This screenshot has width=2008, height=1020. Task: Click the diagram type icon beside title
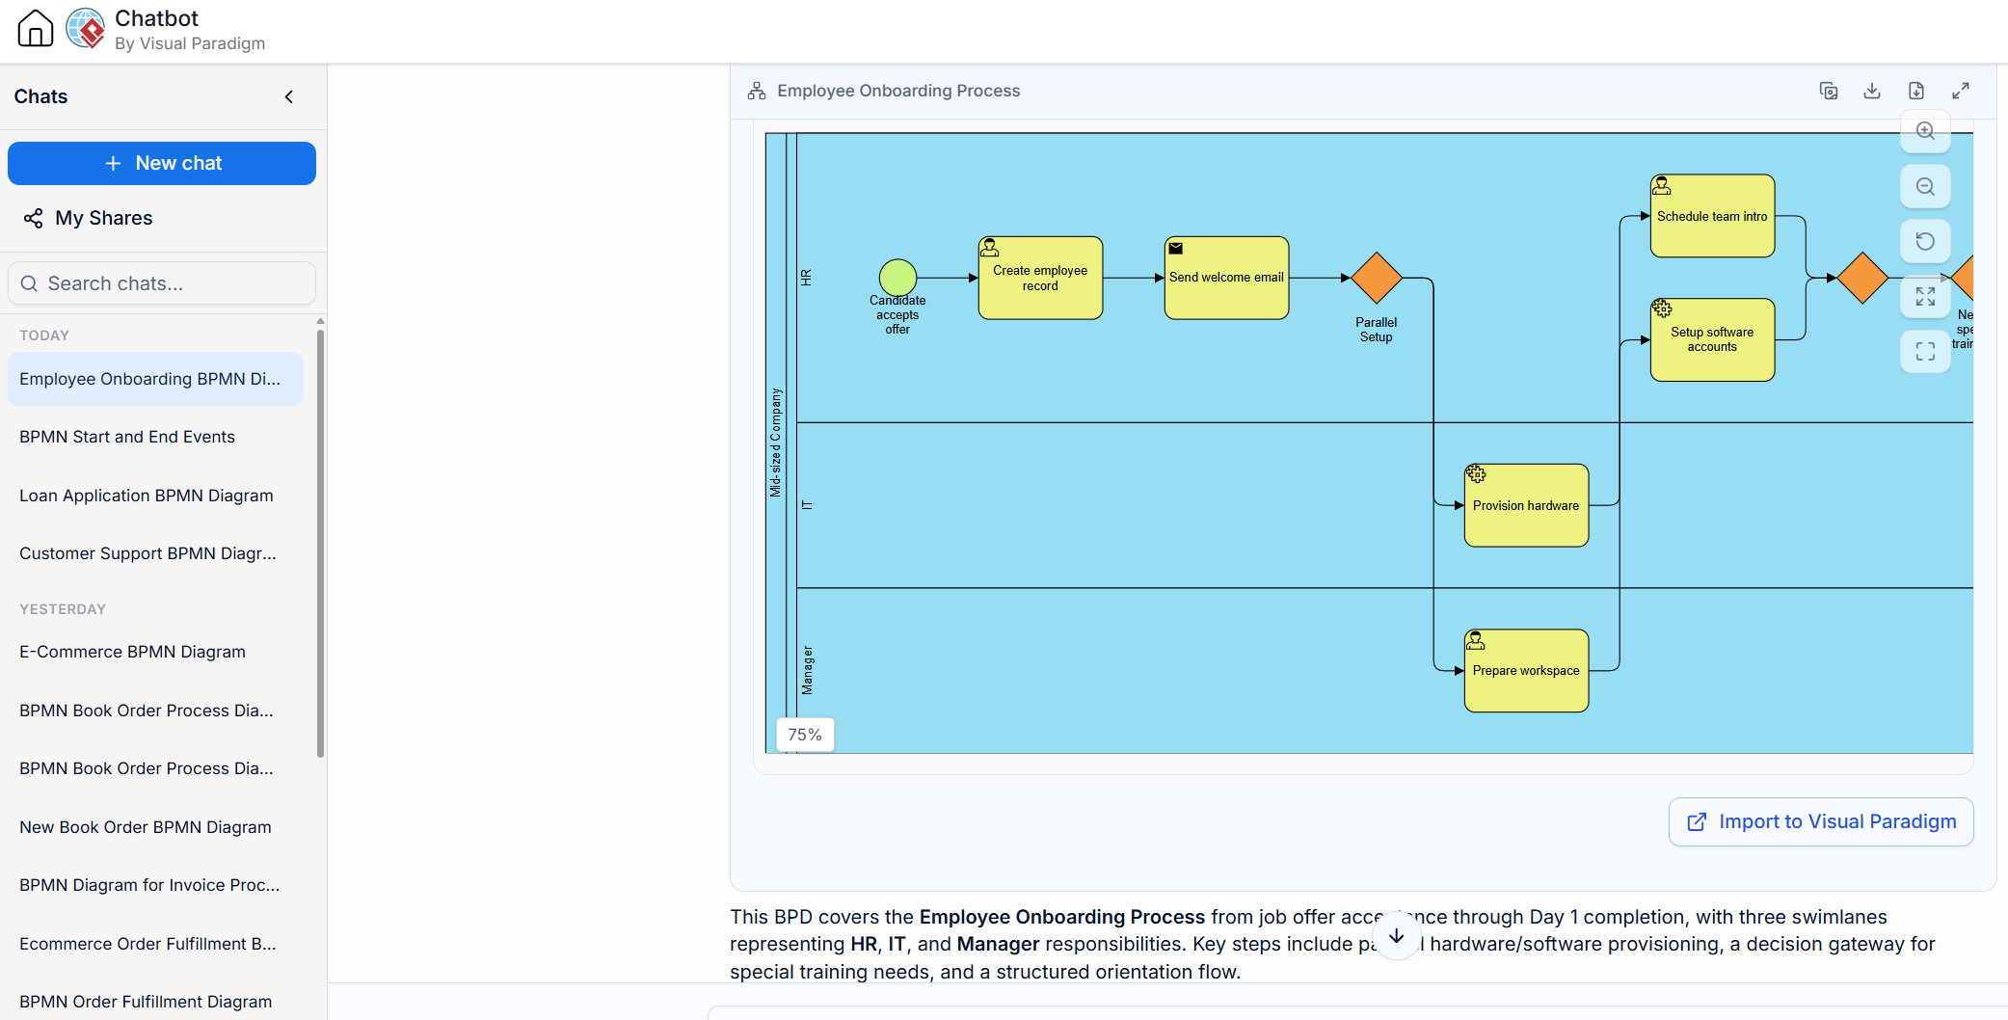pyautogui.click(x=757, y=91)
